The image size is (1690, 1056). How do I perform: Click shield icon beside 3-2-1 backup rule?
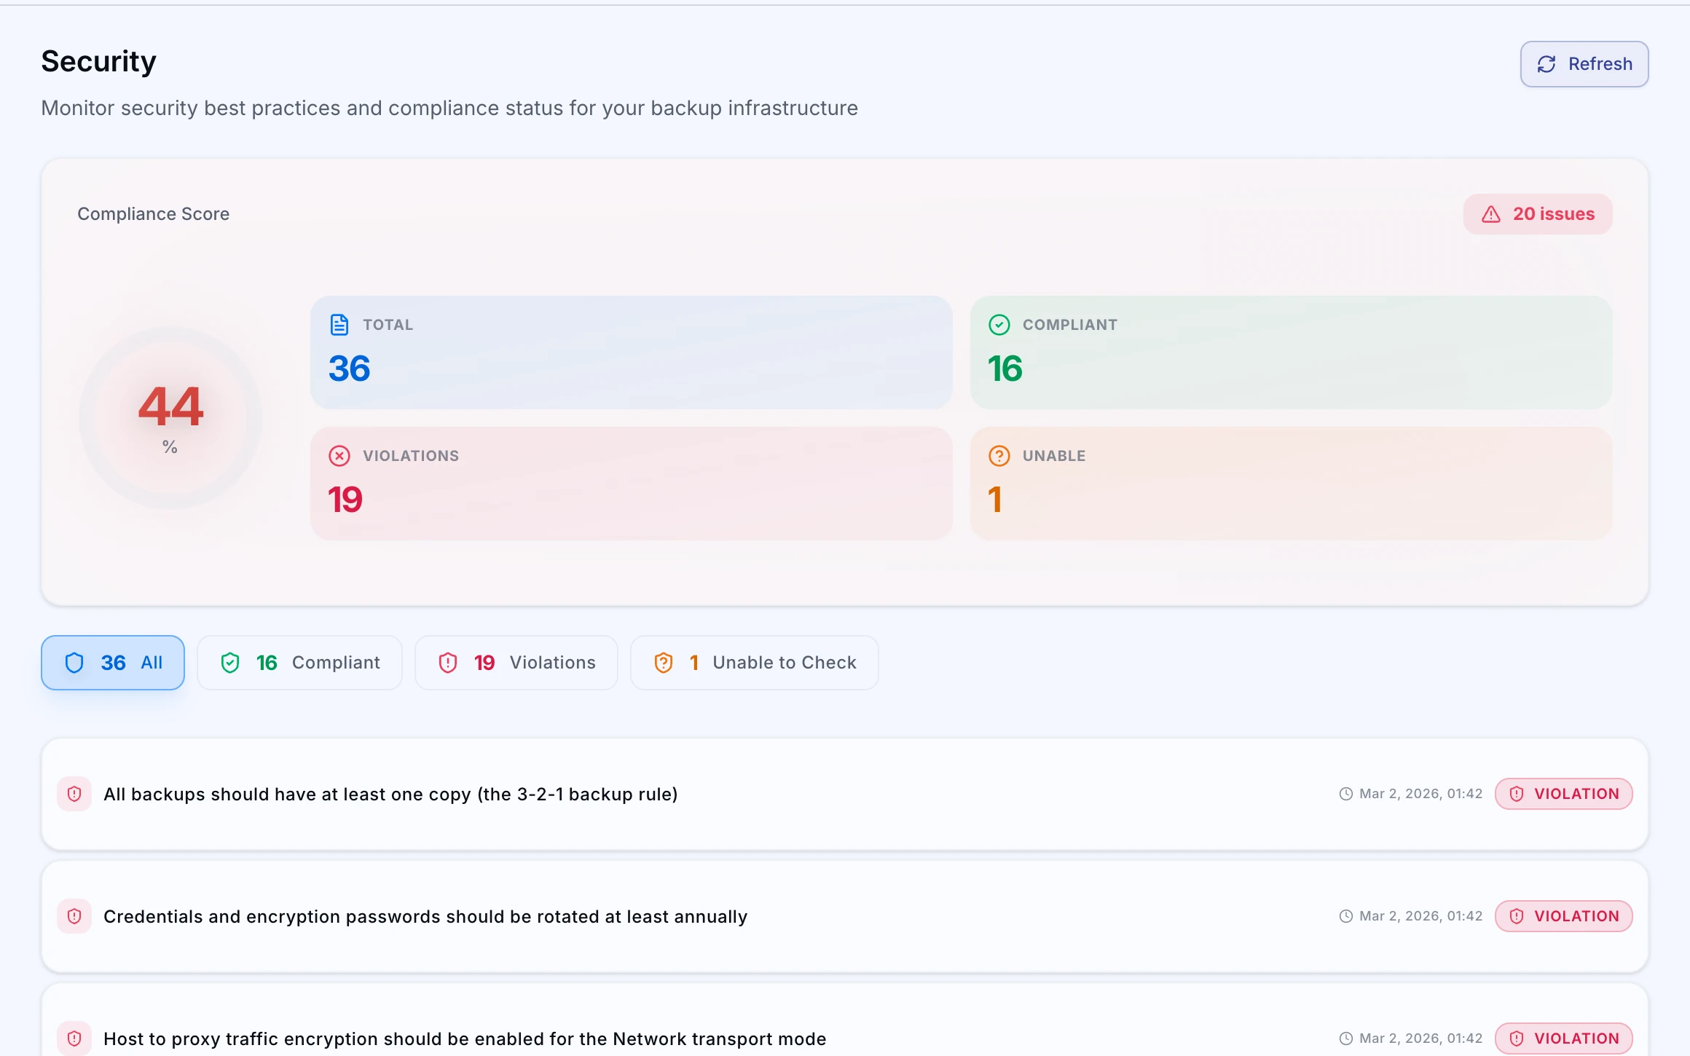pyautogui.click(x=74, y=794)
